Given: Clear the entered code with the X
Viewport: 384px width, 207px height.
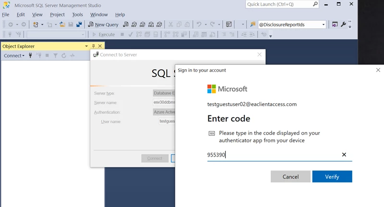Looking at the screenshot, I should pos(344,155).
